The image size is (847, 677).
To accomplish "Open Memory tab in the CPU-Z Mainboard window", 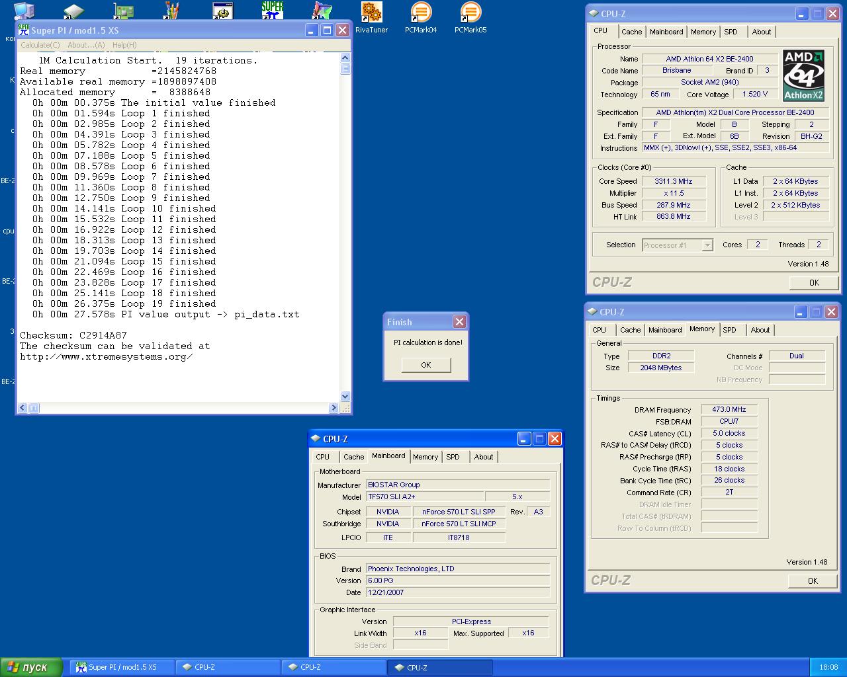I will (x=425, y=457).
